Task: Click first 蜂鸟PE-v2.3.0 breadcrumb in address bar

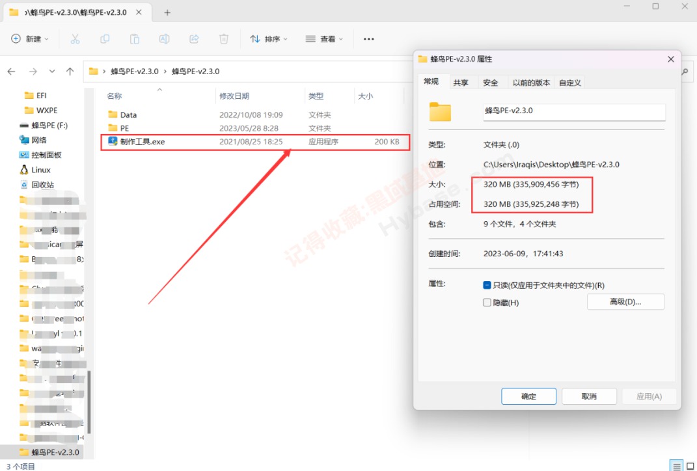Action: tap(135, 72)
